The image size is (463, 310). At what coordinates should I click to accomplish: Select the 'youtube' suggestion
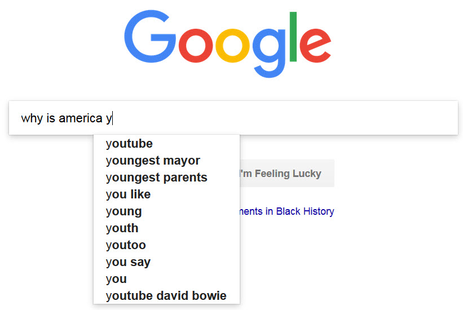[x=166, y=144]
